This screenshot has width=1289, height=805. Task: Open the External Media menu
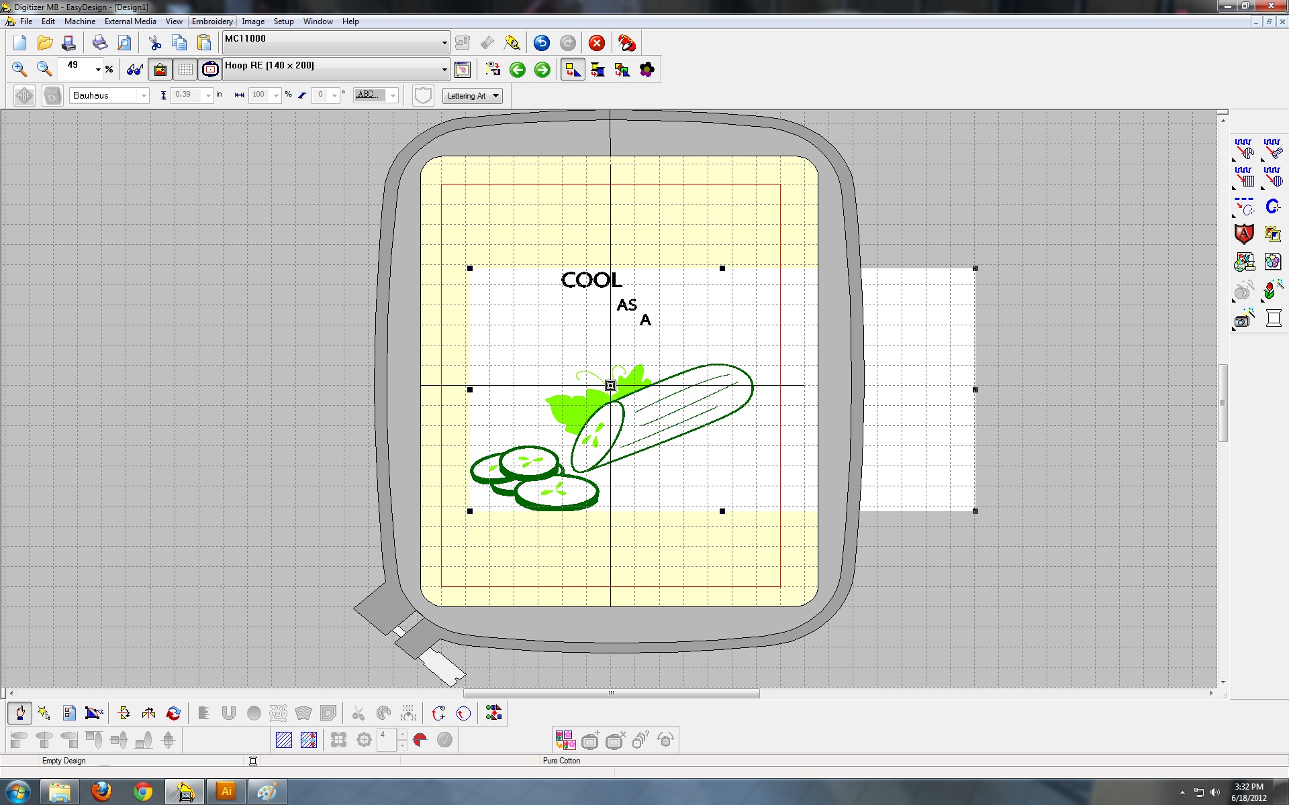[x=130, y=21]
